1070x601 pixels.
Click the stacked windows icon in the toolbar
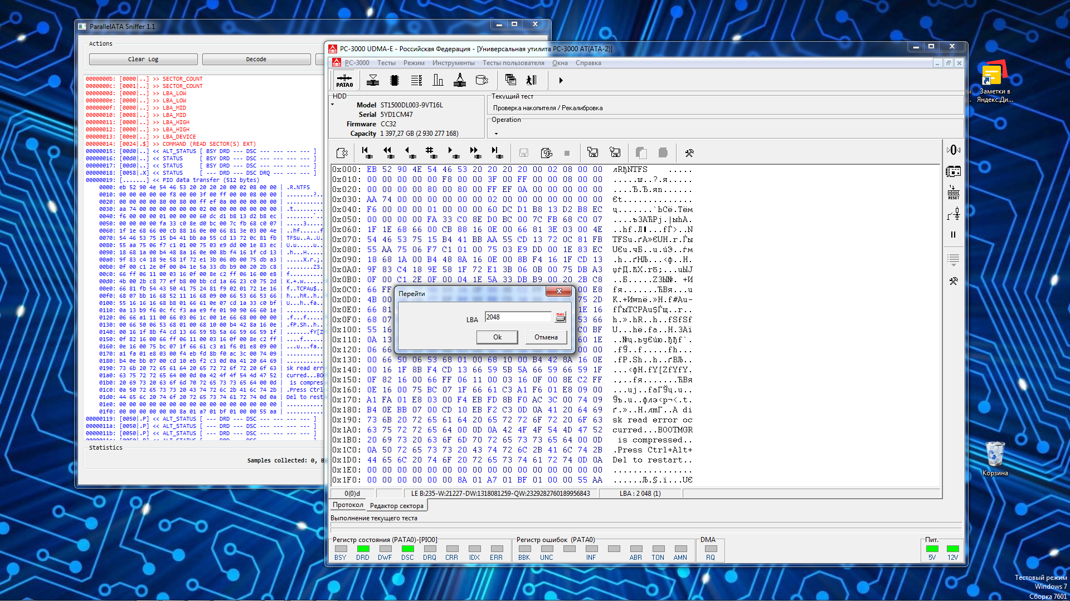pyautogui.click(x=510, y=80)
